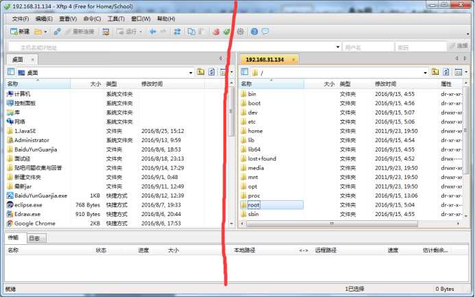Open the 查看(V) menu

coord(68,19)
